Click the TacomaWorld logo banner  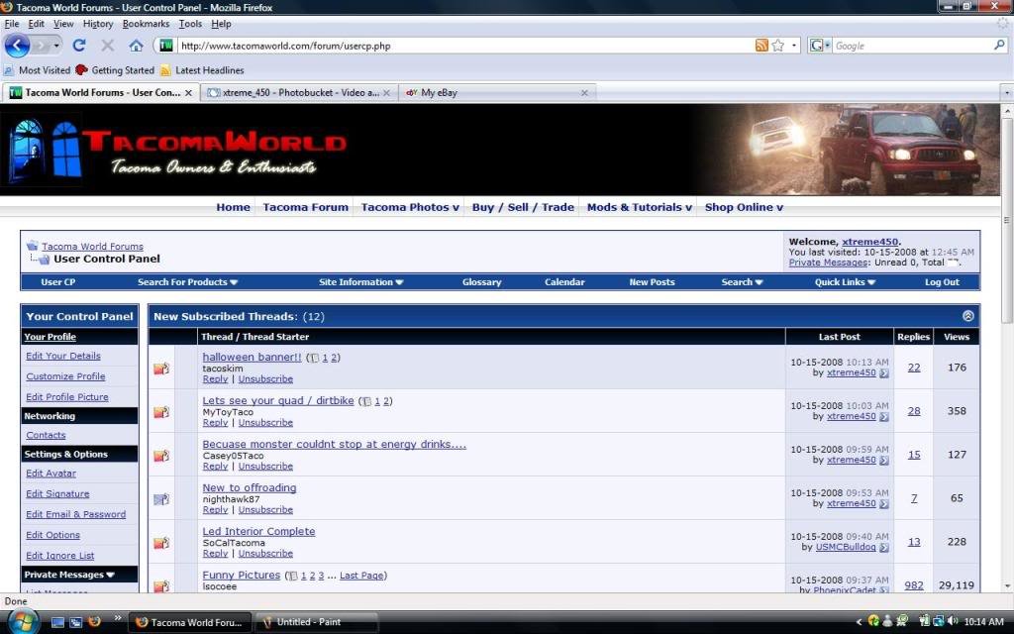(x=177, y=151)
